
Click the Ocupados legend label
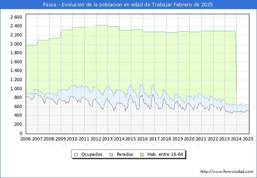point(92,154)
